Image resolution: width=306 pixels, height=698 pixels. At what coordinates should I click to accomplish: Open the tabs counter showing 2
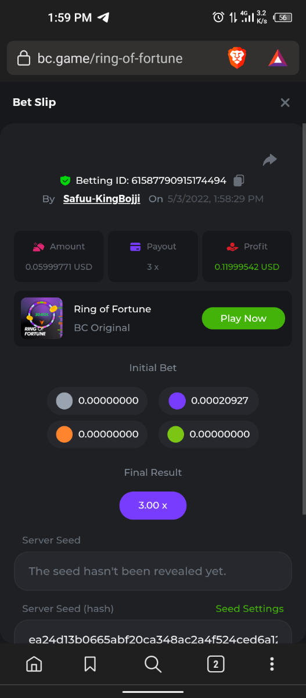point(215,664)
